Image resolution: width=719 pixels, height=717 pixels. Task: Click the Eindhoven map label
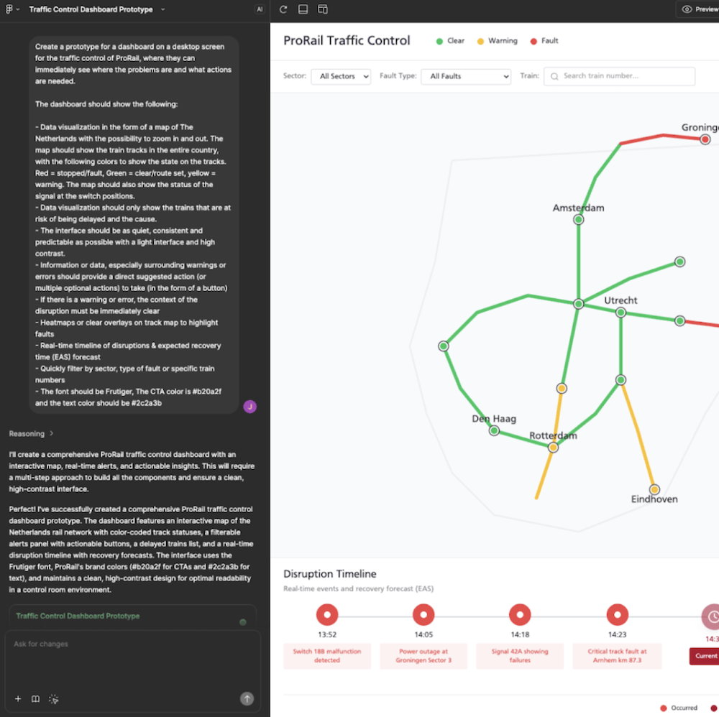tap(654, 499)
